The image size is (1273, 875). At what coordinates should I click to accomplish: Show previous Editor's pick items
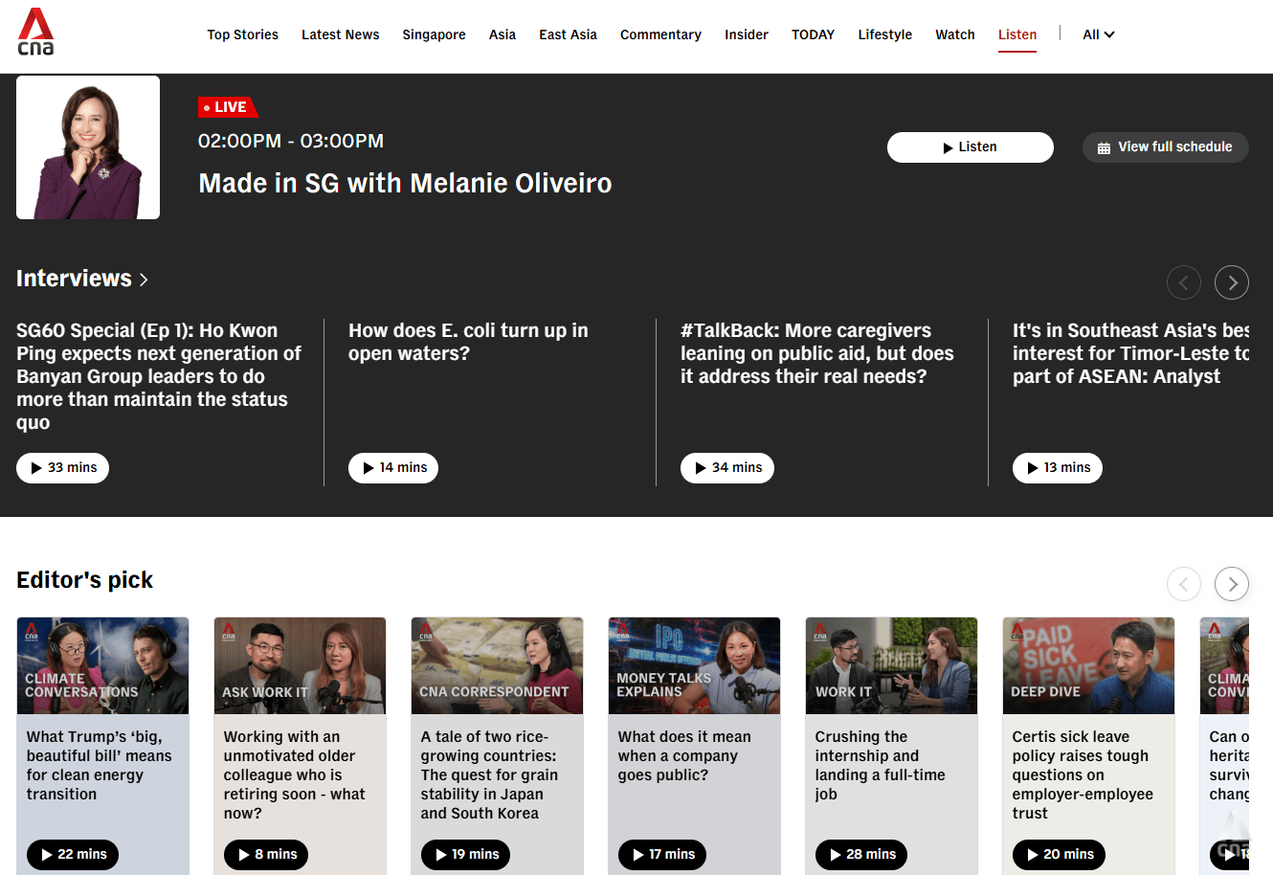tap(1184, 584)
